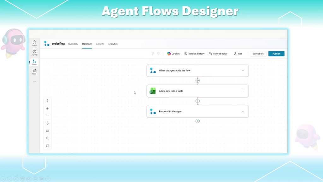Select the 'Respond to the agent' card

197,112
